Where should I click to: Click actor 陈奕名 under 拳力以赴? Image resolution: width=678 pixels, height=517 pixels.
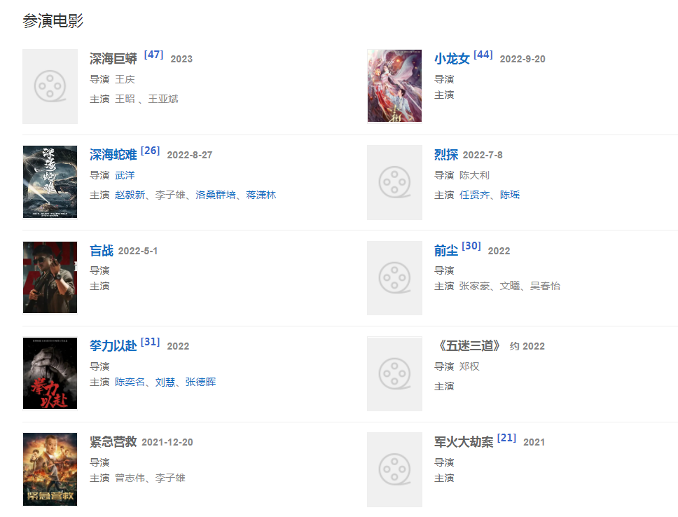(x=130, y=382)
